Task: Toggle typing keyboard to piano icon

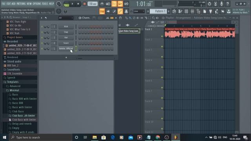Action: 102,11
